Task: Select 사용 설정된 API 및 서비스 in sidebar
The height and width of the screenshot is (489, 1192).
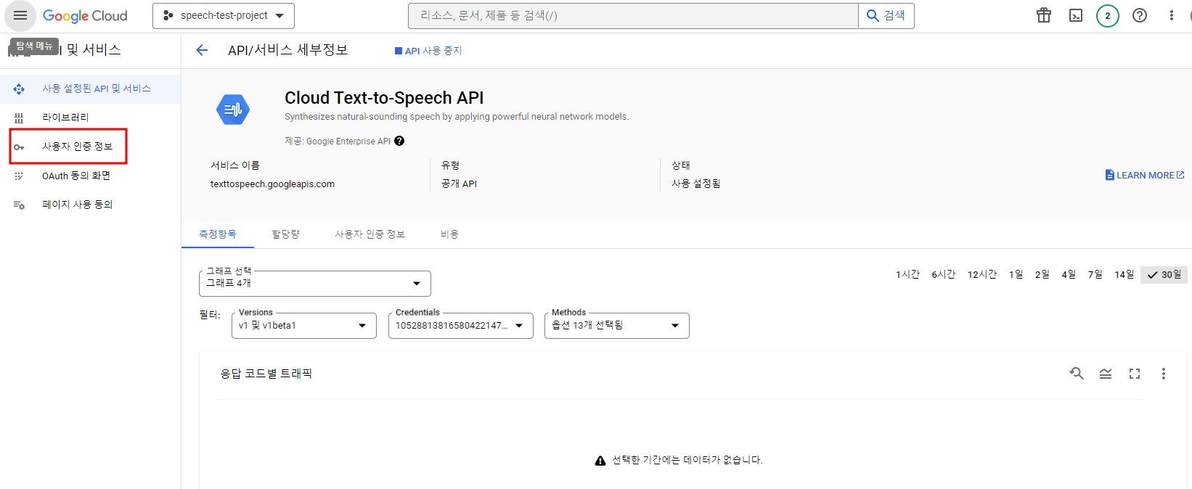Action: click(90, 89)
